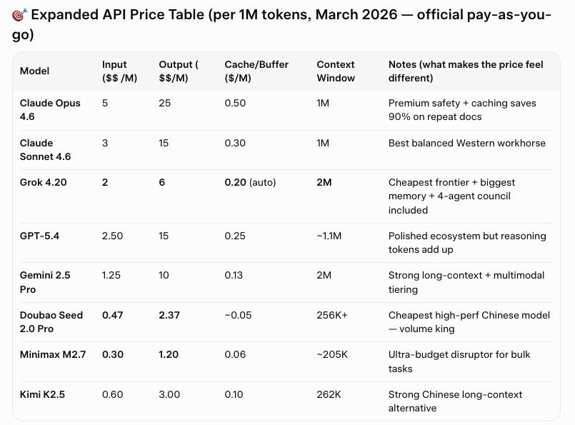Select the Minimax M2.7 model name
The height and width of the screenshot is (425, 575).
53,355
